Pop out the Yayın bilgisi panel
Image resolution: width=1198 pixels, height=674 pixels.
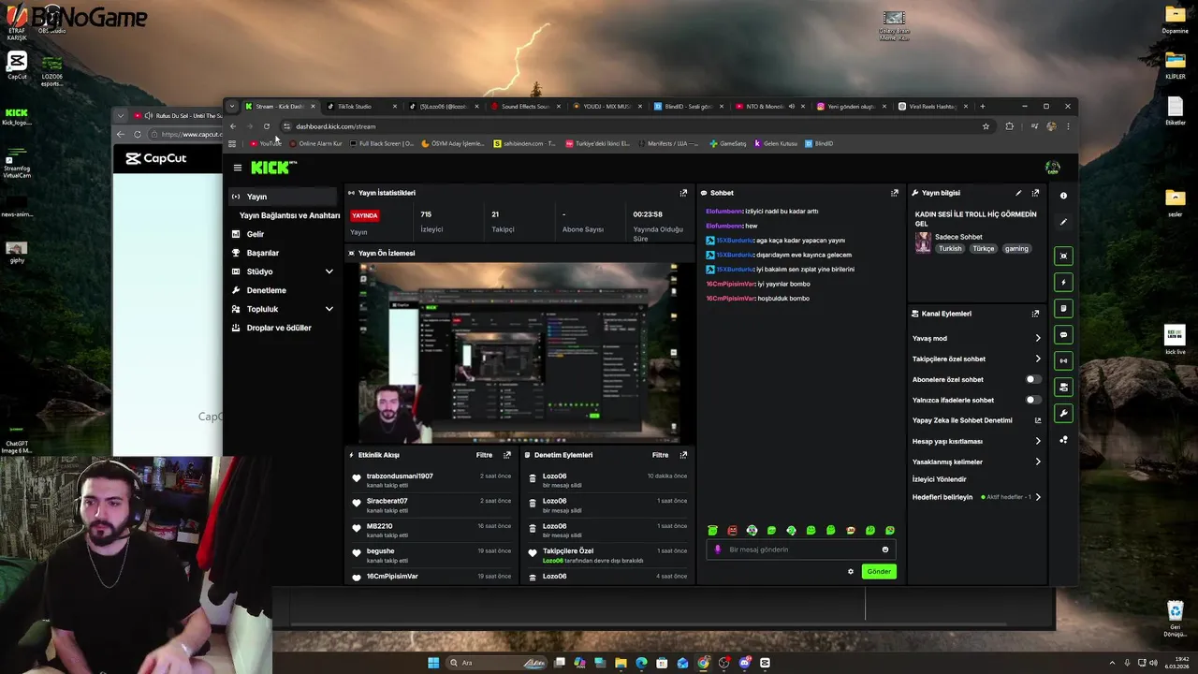pos(1035,193)
